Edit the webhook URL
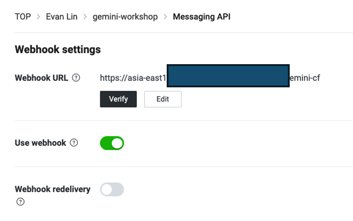 click(163, 99)
